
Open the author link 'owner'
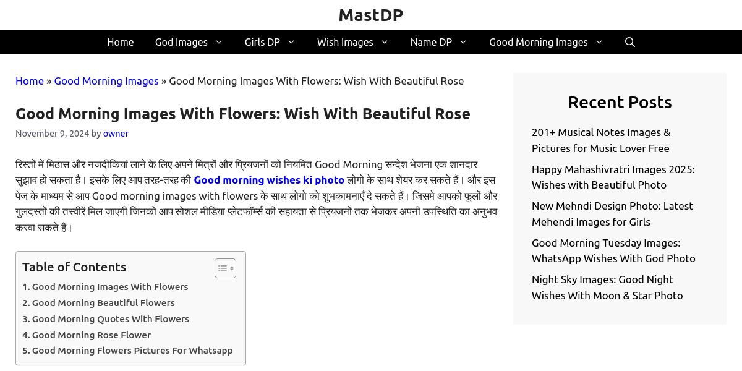116,134
